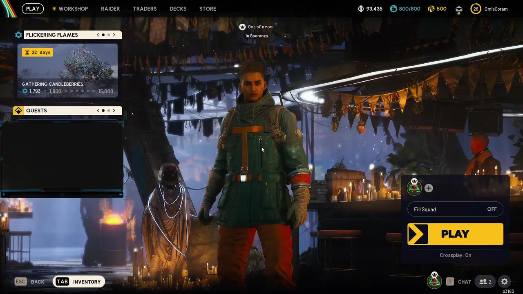Add a squad member with the plus icon
Image resolution: width=523 pixels, height=294 pixels.
(x=429, y=188)
